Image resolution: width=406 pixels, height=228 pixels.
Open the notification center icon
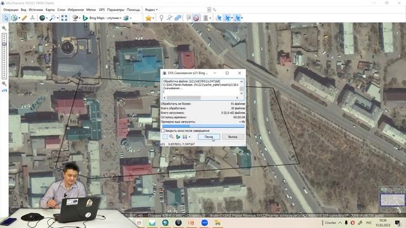[398, 222]
